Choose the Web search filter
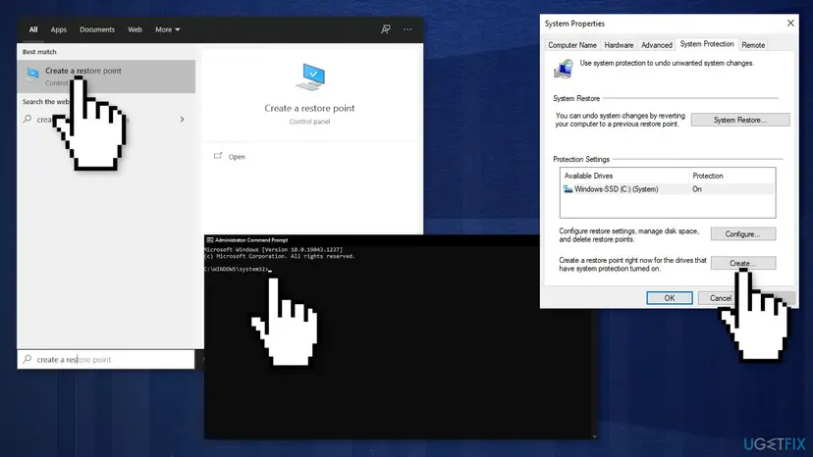Screen dimensions: 813x457 coord(135,29)
